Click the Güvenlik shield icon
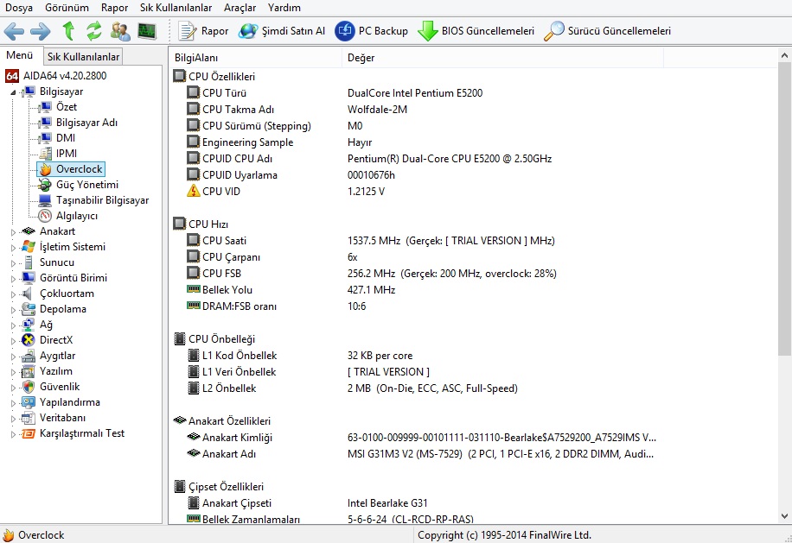 [x=29, y=388]
